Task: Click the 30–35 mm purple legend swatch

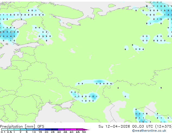Action: coord(61,129)
